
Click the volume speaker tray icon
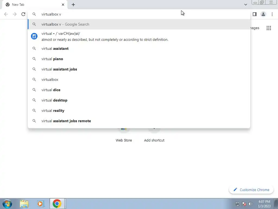[x=251, y=204]
